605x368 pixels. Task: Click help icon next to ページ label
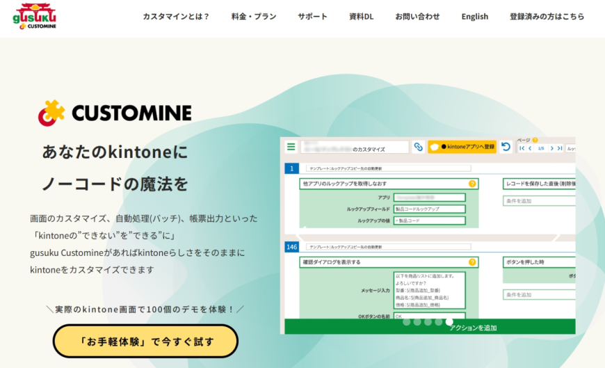pos(535,140)
